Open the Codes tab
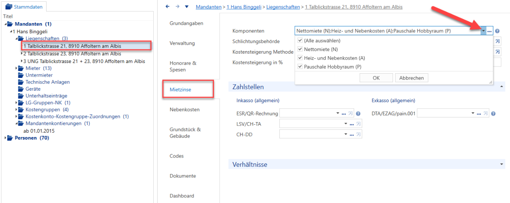This screenshot has height=203, width=510. tap(176, 156)
